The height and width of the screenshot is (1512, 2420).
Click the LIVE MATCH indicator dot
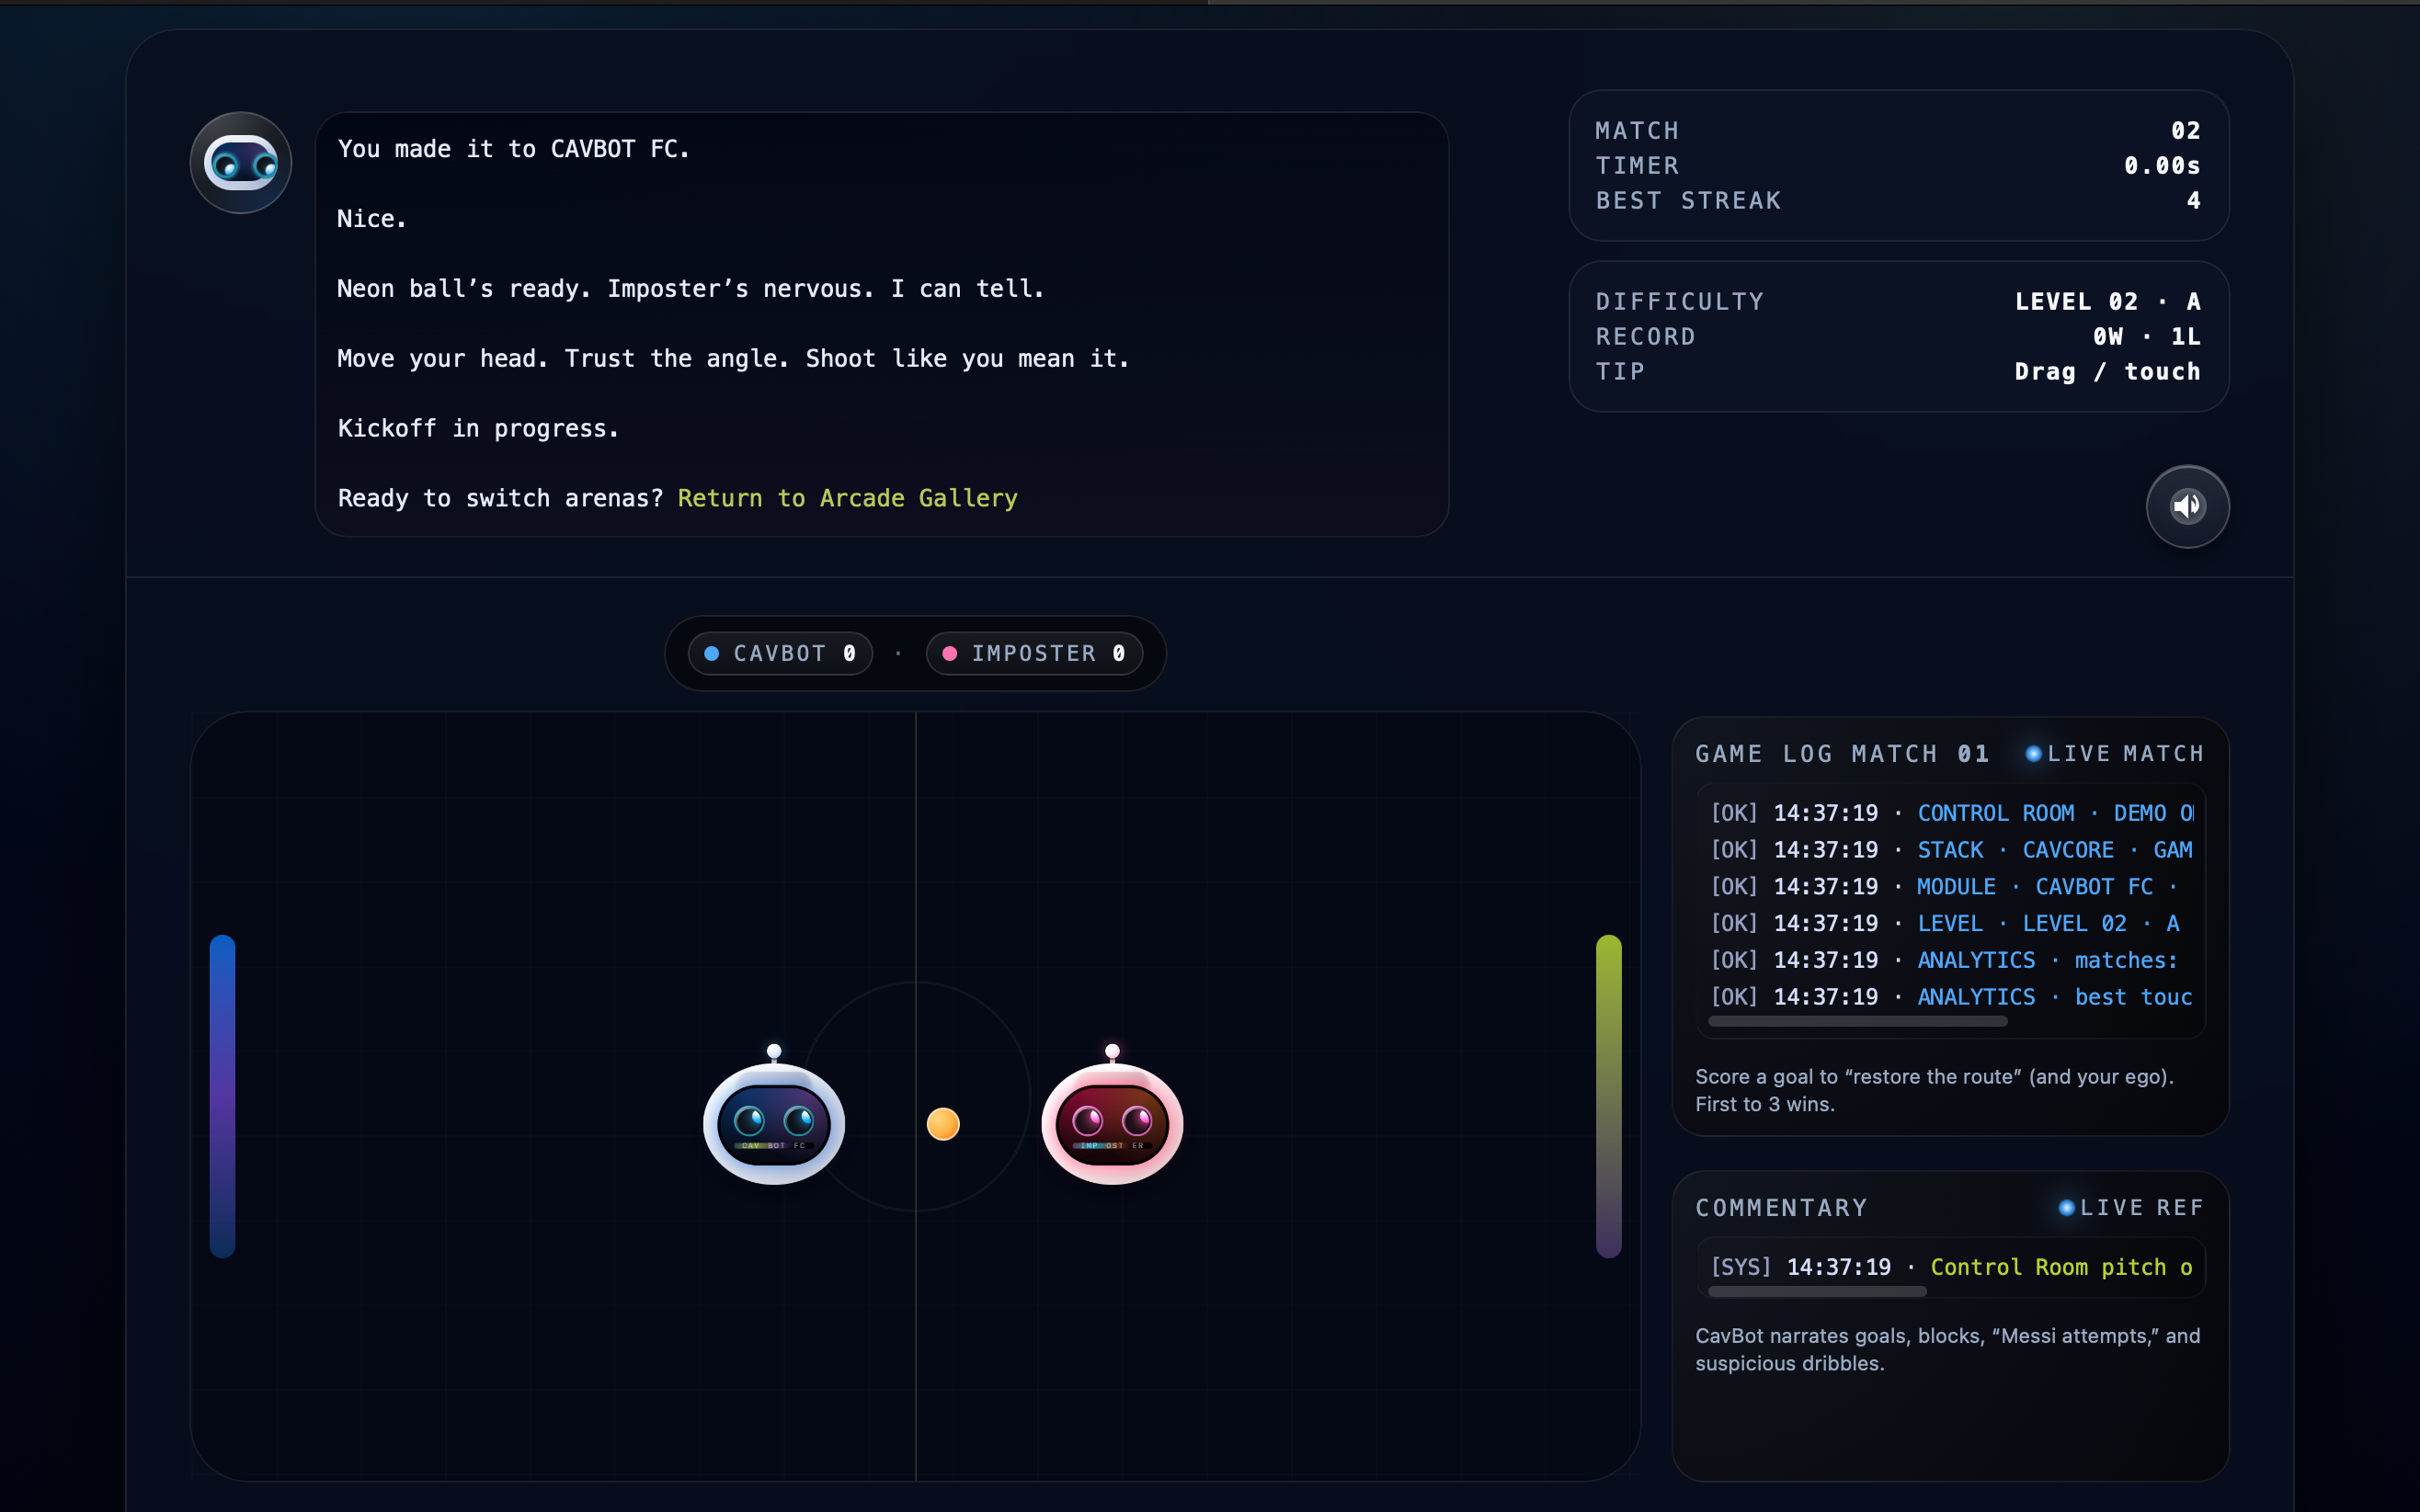2033,754
